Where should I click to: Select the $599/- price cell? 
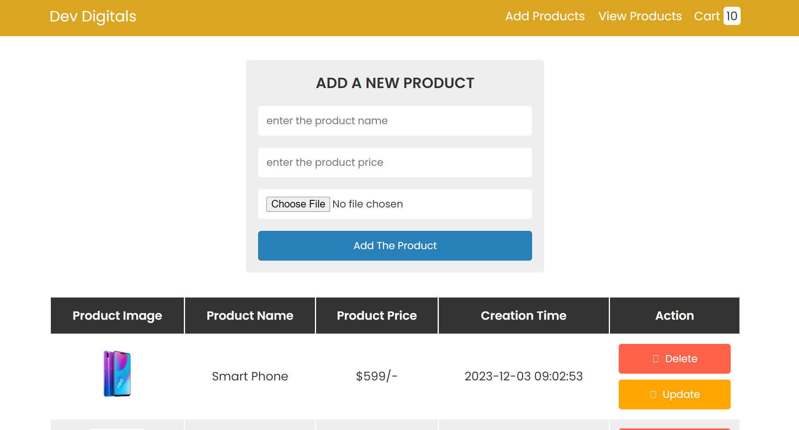click(x=376, y=376)
